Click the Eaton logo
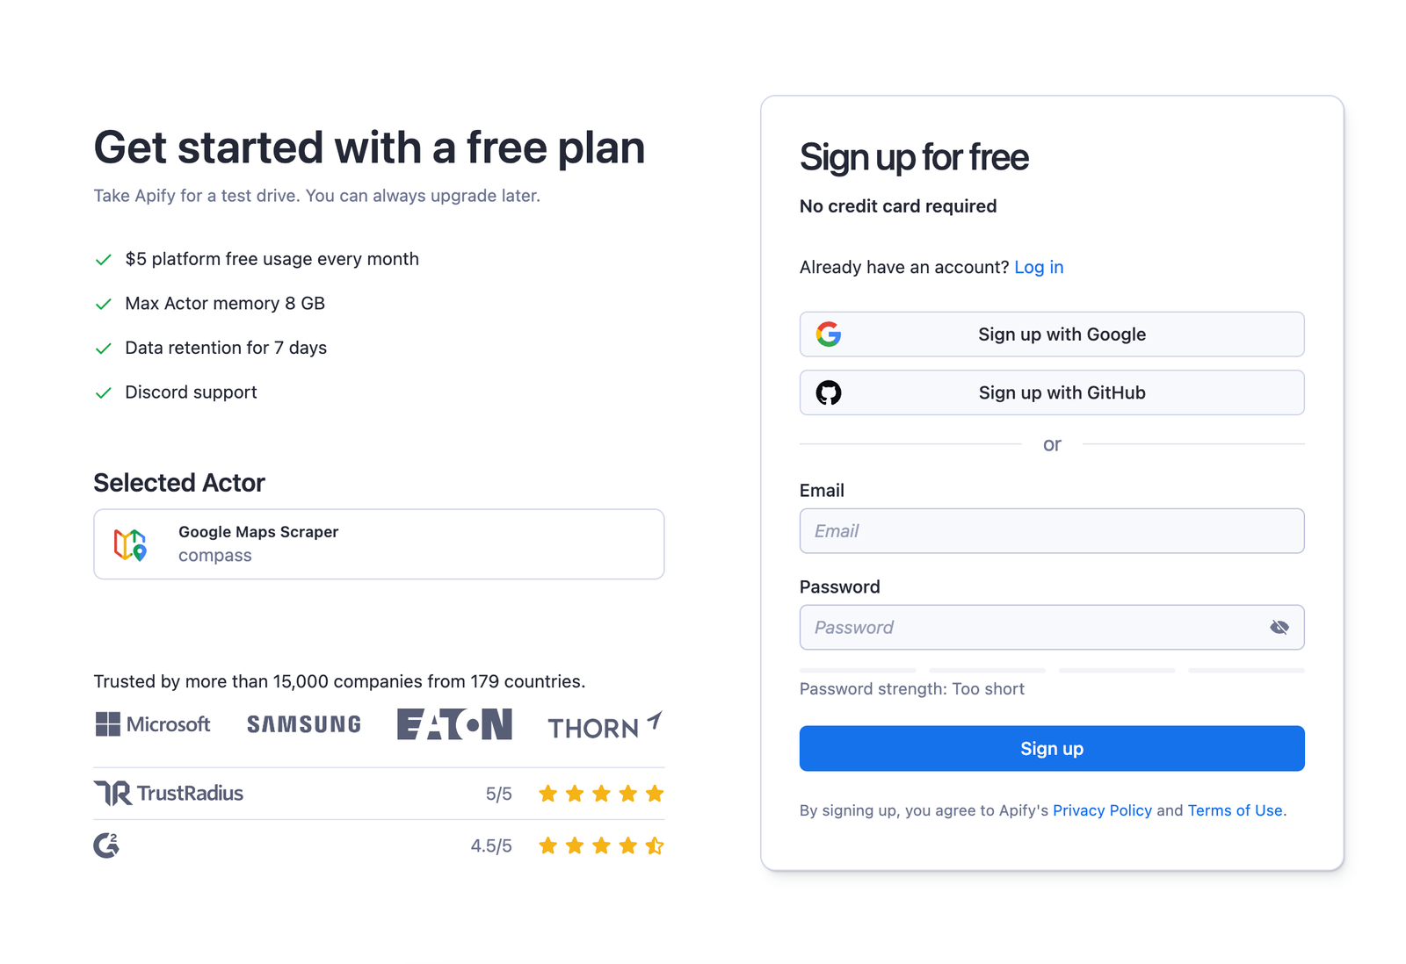 454,724
